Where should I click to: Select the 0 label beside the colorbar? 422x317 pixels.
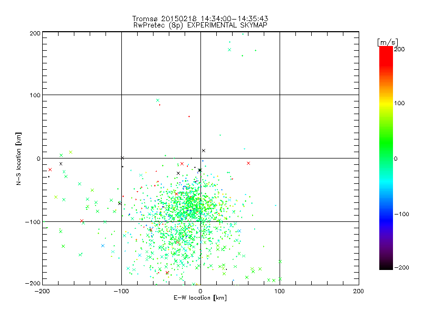click(396, 158)
